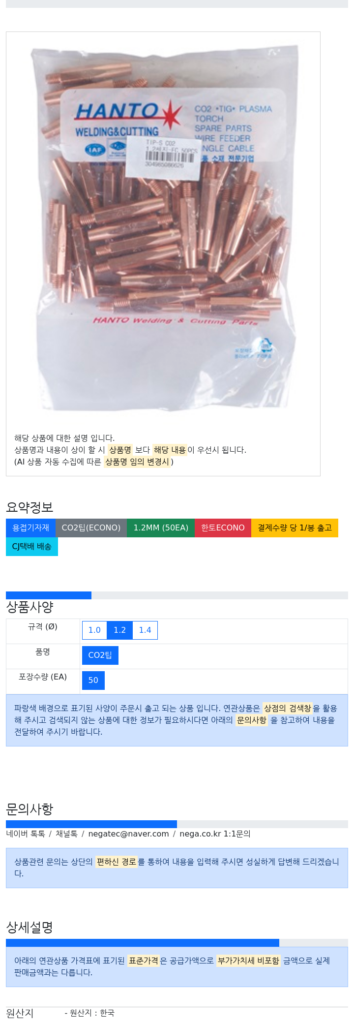
Task: Click the highlighted 문의사항 text in notice
Action: click(x=252, y=720)
